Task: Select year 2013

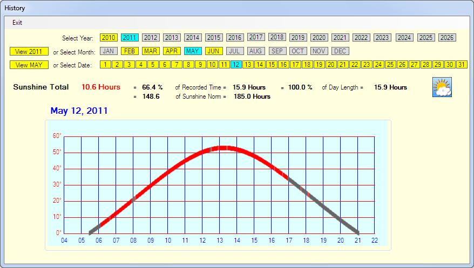Action: pyautogui.click(x=172, y=37)
